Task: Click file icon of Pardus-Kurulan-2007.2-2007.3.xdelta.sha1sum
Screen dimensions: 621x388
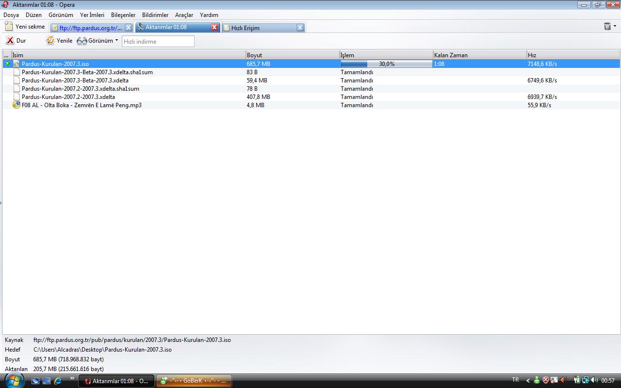Action: click(16, 89)
